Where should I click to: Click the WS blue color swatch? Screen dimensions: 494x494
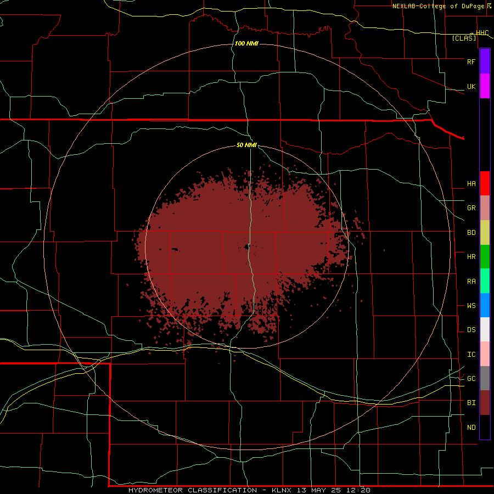pos(485,305)
